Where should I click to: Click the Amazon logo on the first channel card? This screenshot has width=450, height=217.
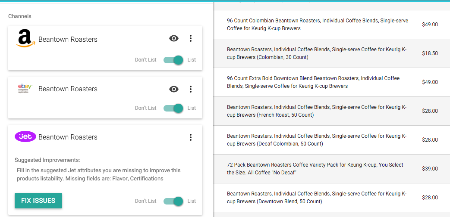[x=25, y=39]
